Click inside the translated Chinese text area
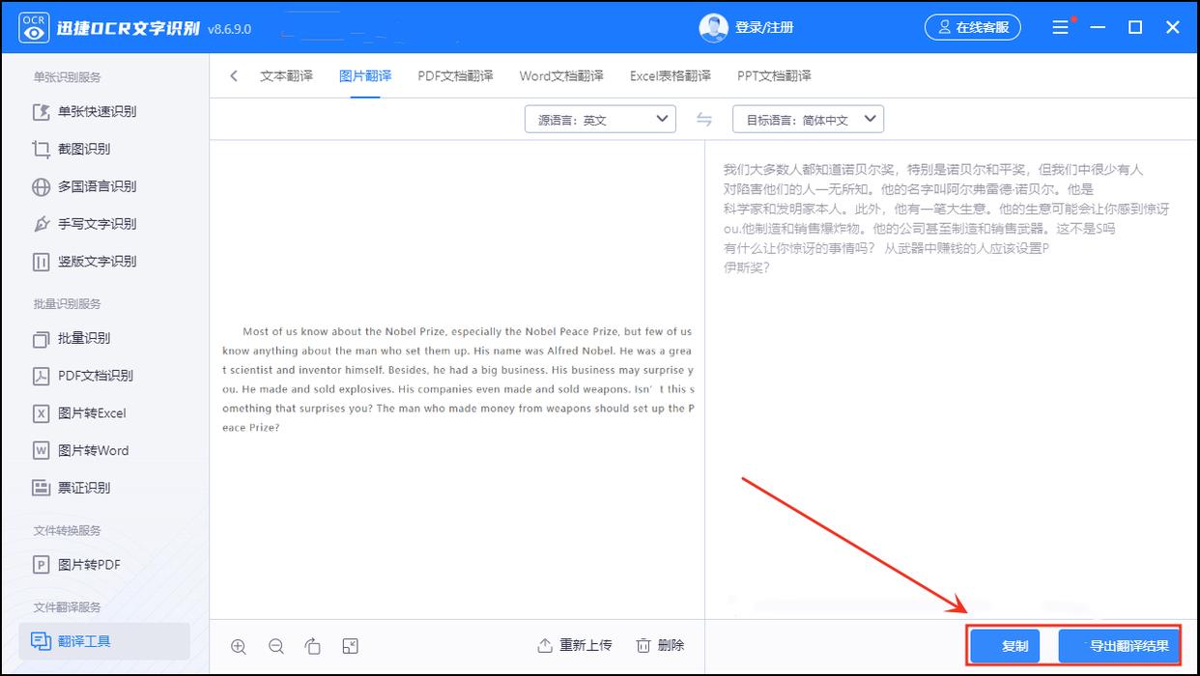 point(945,386)
